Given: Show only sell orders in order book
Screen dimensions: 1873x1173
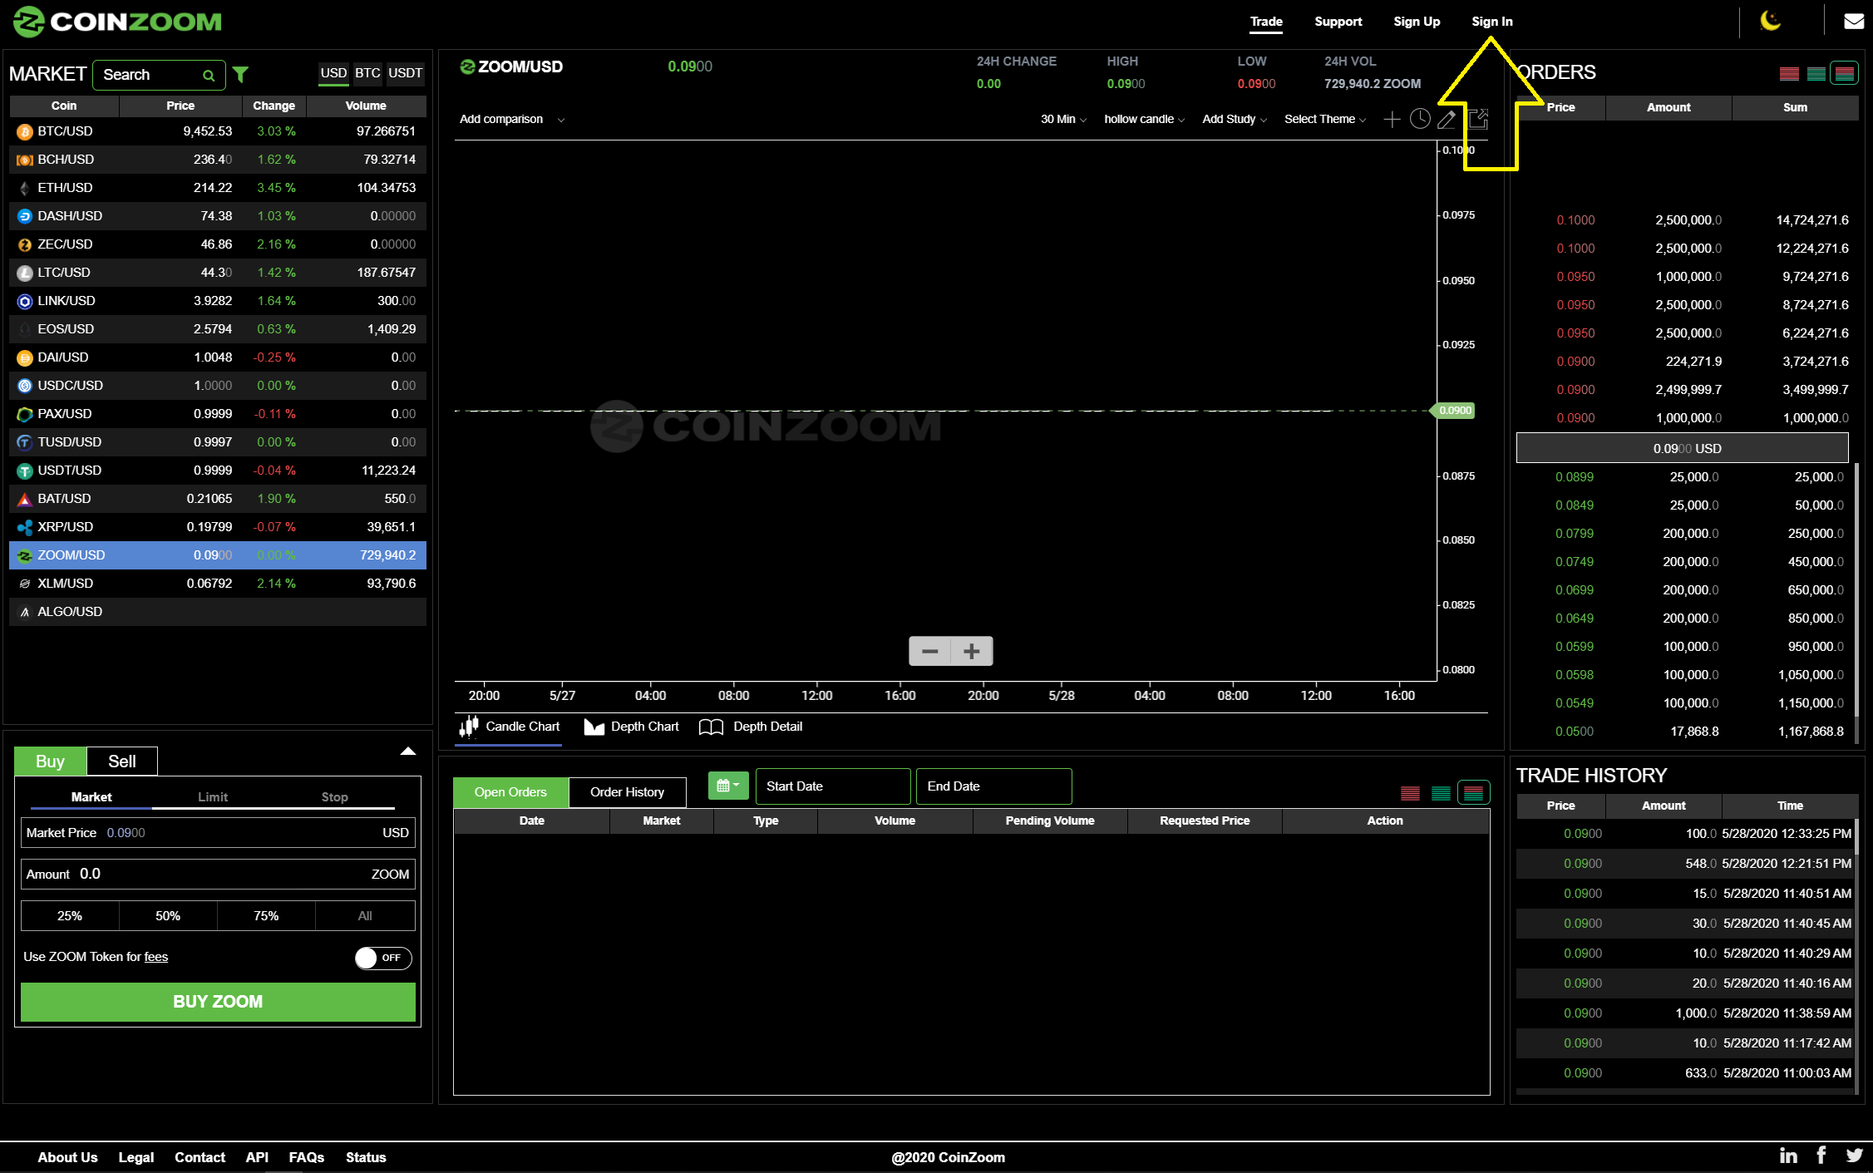Looking at the screenshot, I should click(1789, 74).
